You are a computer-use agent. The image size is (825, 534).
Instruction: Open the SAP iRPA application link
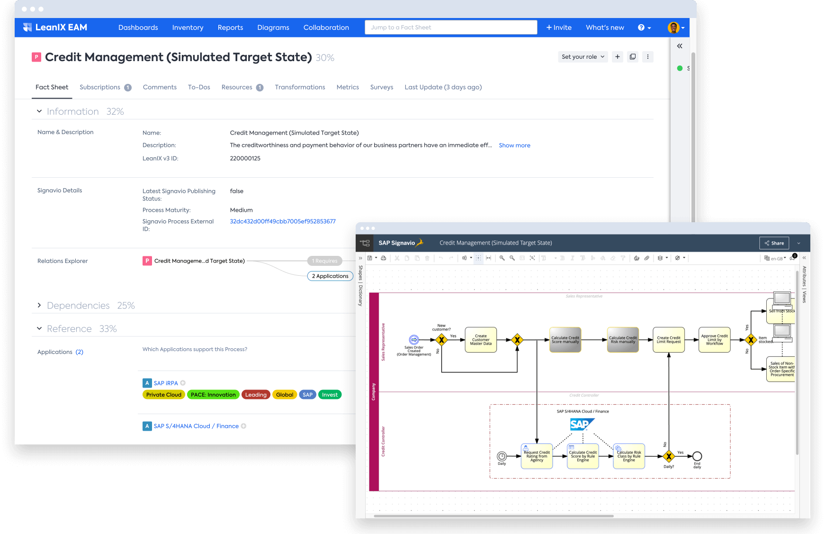click(166, 383)
